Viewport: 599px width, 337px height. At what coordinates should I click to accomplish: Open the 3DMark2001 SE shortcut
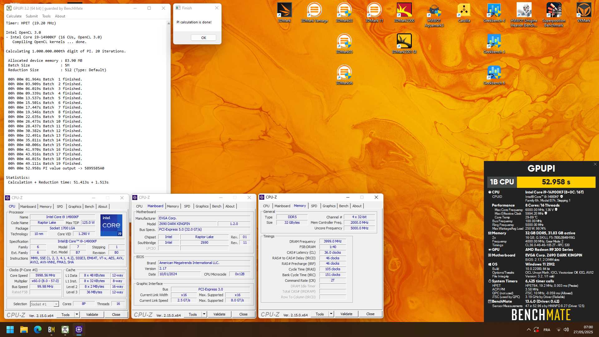pyautogui.click(x=404, y=44)
